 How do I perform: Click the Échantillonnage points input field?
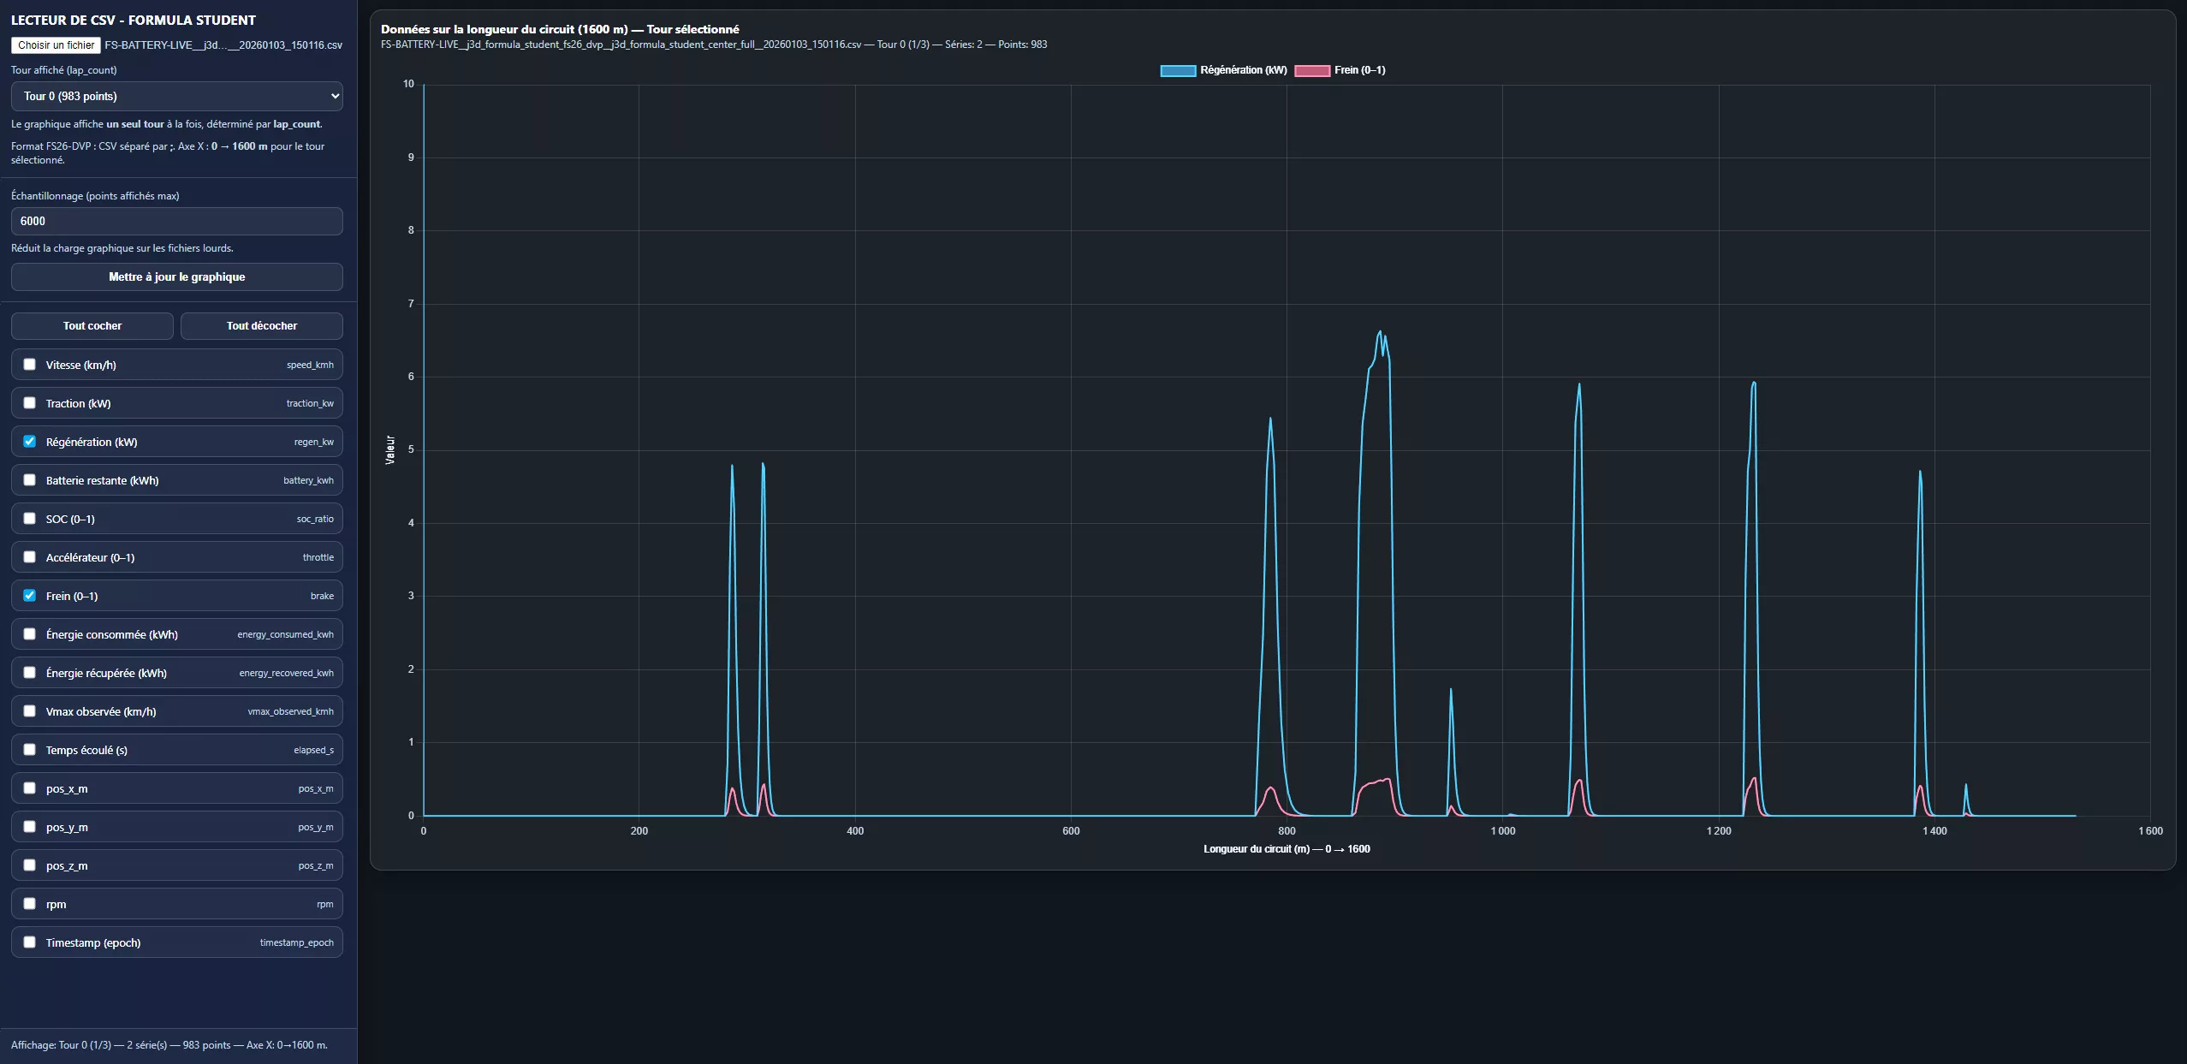pyautogui.click(x=177, y=221)
